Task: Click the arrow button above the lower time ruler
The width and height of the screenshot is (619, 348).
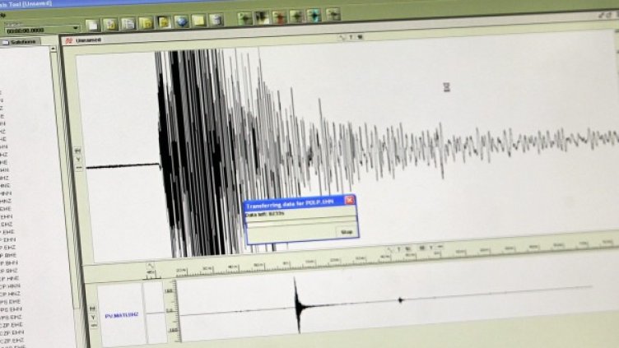Action: tap(150, 267)
